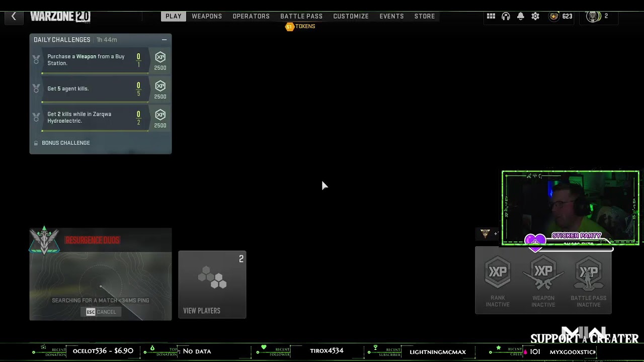Click the 0/5 progress counter for agent kills

pyautogui.click(x=138, y=89)
